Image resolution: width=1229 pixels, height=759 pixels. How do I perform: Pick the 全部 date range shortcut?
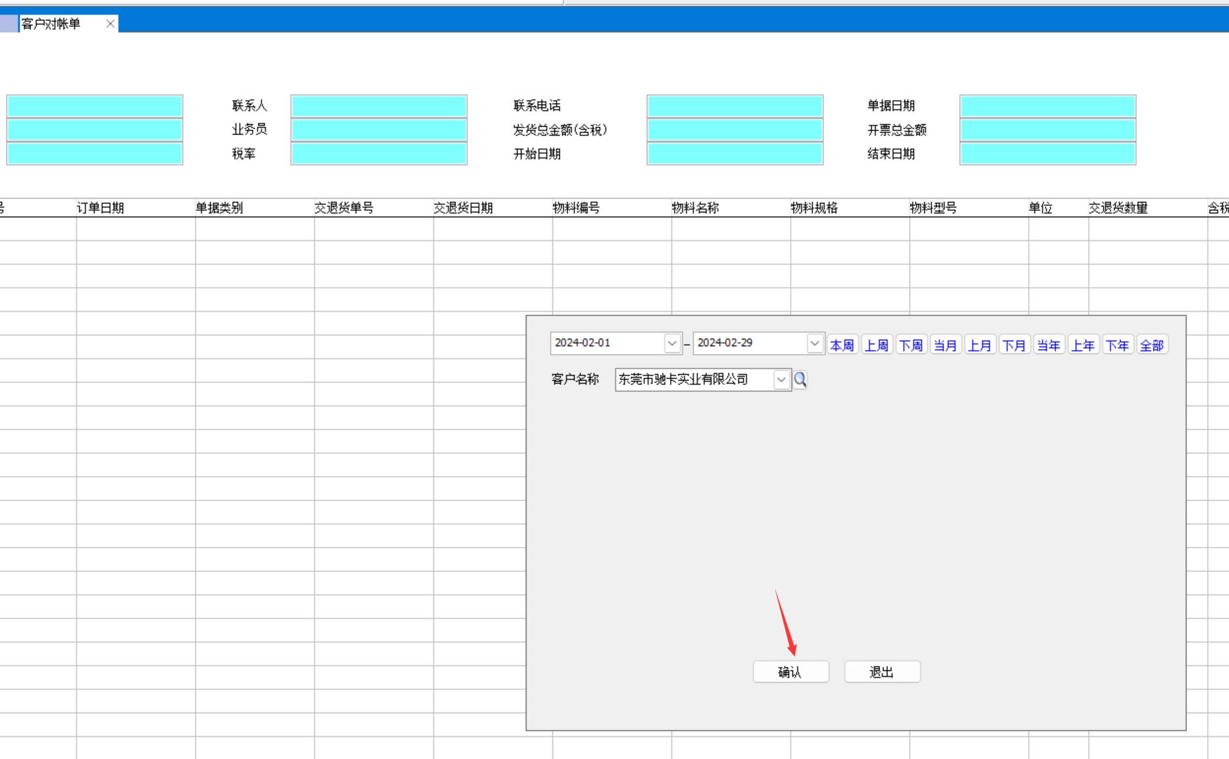click(1152, 345)
